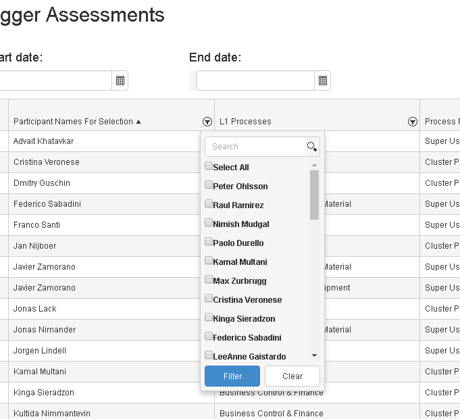
Task: Focus the filter Search text field
Action: point(255,147)
